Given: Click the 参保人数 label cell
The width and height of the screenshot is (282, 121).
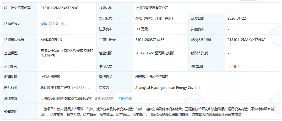Looking at the screenshot, I should pos(115,66).
